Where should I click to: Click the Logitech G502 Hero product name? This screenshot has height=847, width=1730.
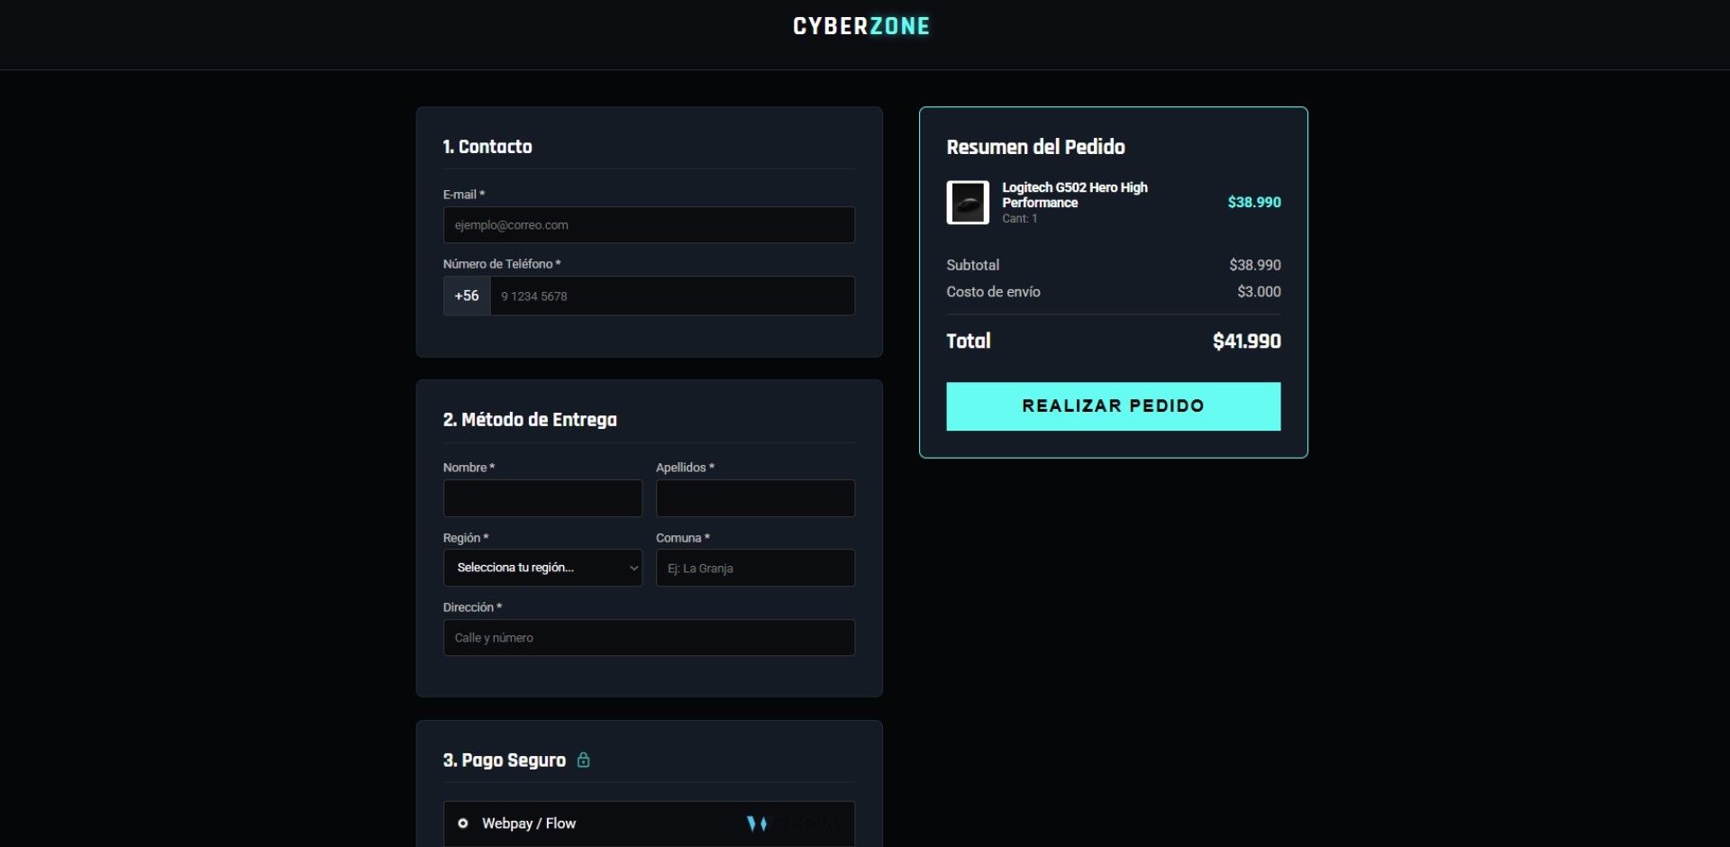1076,195
